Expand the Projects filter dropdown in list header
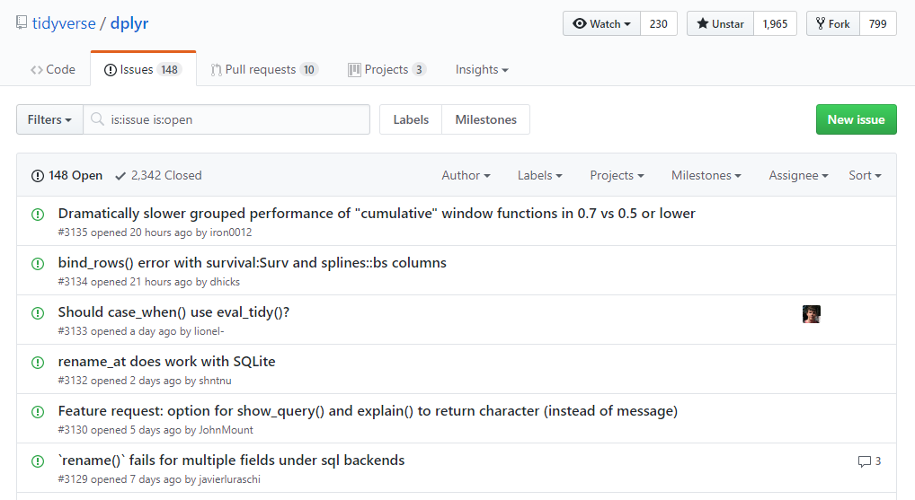Screen dimensions: 915x500 (x=617, y=175)
